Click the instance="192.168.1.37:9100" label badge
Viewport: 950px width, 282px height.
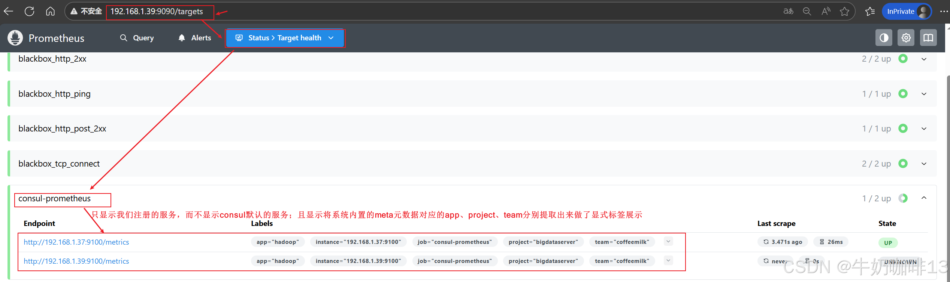tap(358, 242)
